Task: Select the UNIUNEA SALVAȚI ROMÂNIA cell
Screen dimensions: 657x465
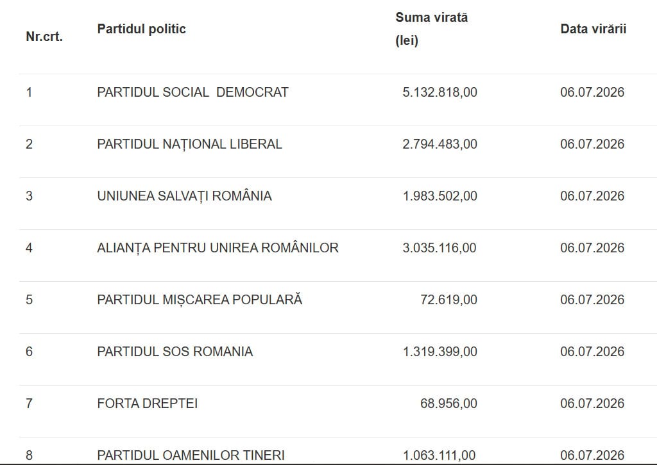Action: (184, 196)
